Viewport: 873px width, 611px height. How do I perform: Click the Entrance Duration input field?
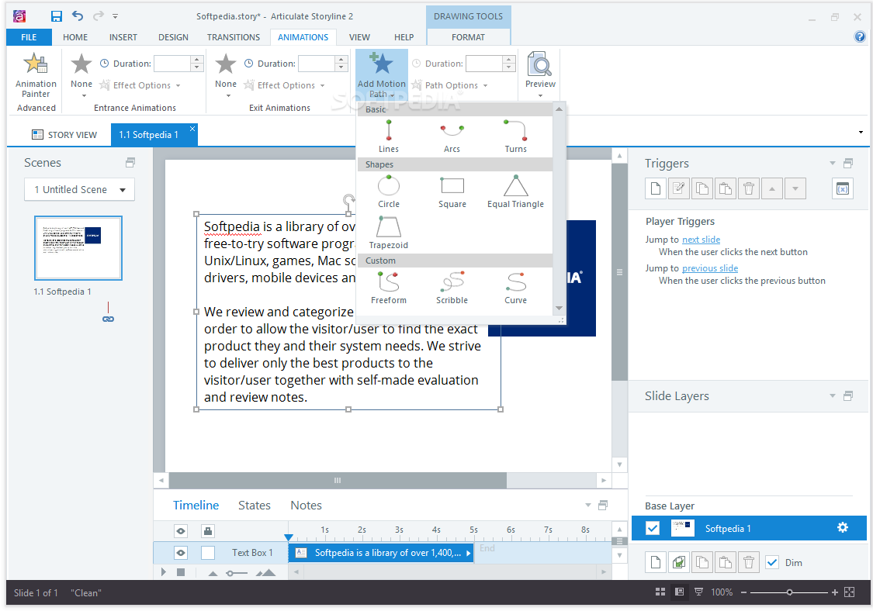tap(172, 64)
